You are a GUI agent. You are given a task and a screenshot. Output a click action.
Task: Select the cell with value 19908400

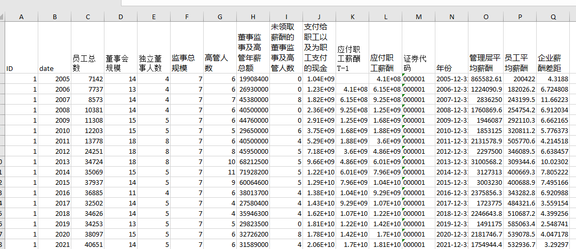[253, 79]
